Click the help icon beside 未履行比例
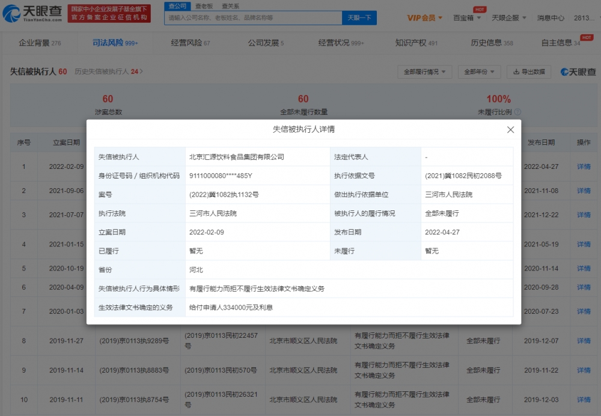Viewport: 601px width, 416px height. point(517,112)
